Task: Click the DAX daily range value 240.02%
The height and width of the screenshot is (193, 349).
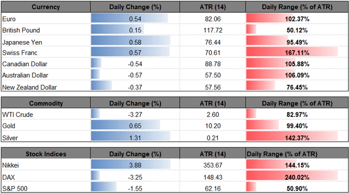Action: [x=297, y=178]
